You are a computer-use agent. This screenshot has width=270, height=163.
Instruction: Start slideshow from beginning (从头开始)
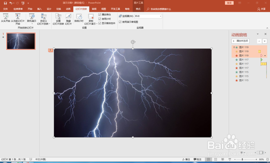(x=5, y=18)
